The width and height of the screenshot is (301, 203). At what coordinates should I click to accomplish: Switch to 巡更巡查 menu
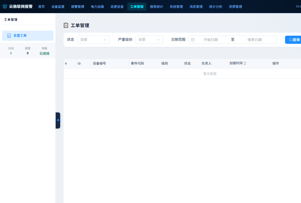(x=117, y=7)
